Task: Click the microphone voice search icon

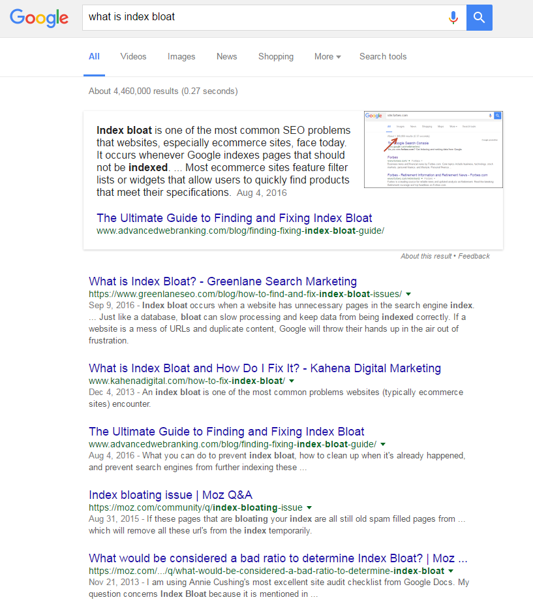Action: click(453, 18)
